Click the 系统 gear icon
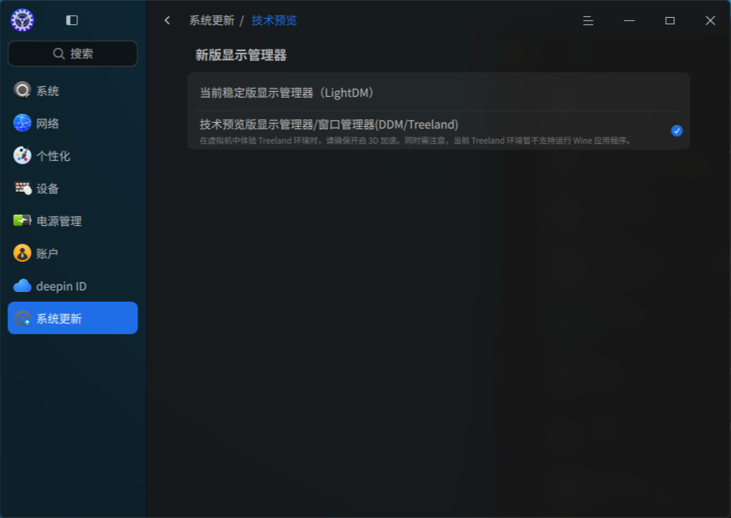Image resolution: width=731 pixels, height=518 pixels. [x=22, y=90]
